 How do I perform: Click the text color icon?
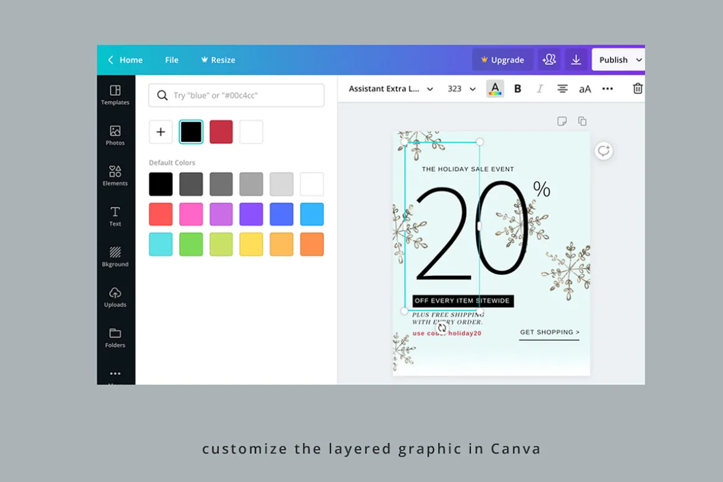pyautogui.click(x=495, y=88)
